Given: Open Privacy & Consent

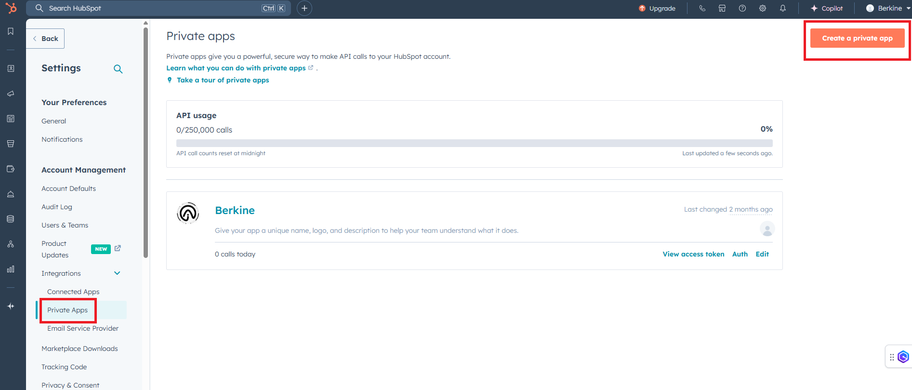Looking at the screenshot, I should pyautogui.click(x=70, y=385).
